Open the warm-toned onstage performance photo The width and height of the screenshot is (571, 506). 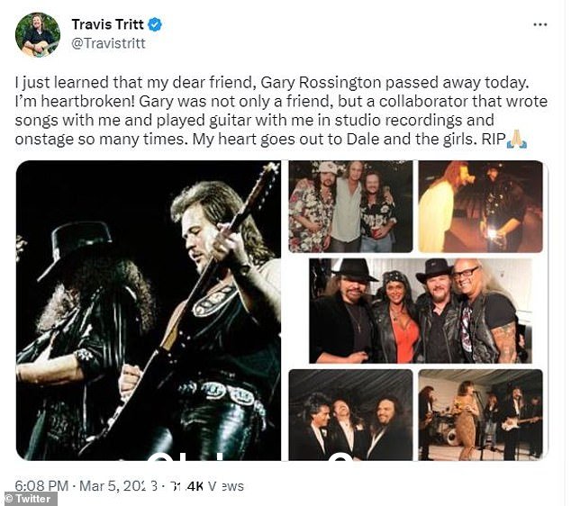pyautogui.click(x=481, y=206)
